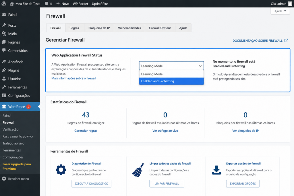Click the 43 firewall rules count
294x196 pixels.
(x=86, y=115)
